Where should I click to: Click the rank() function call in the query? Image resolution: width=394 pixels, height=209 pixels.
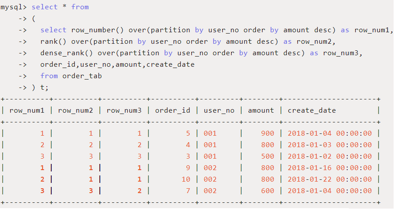(53, 42)
